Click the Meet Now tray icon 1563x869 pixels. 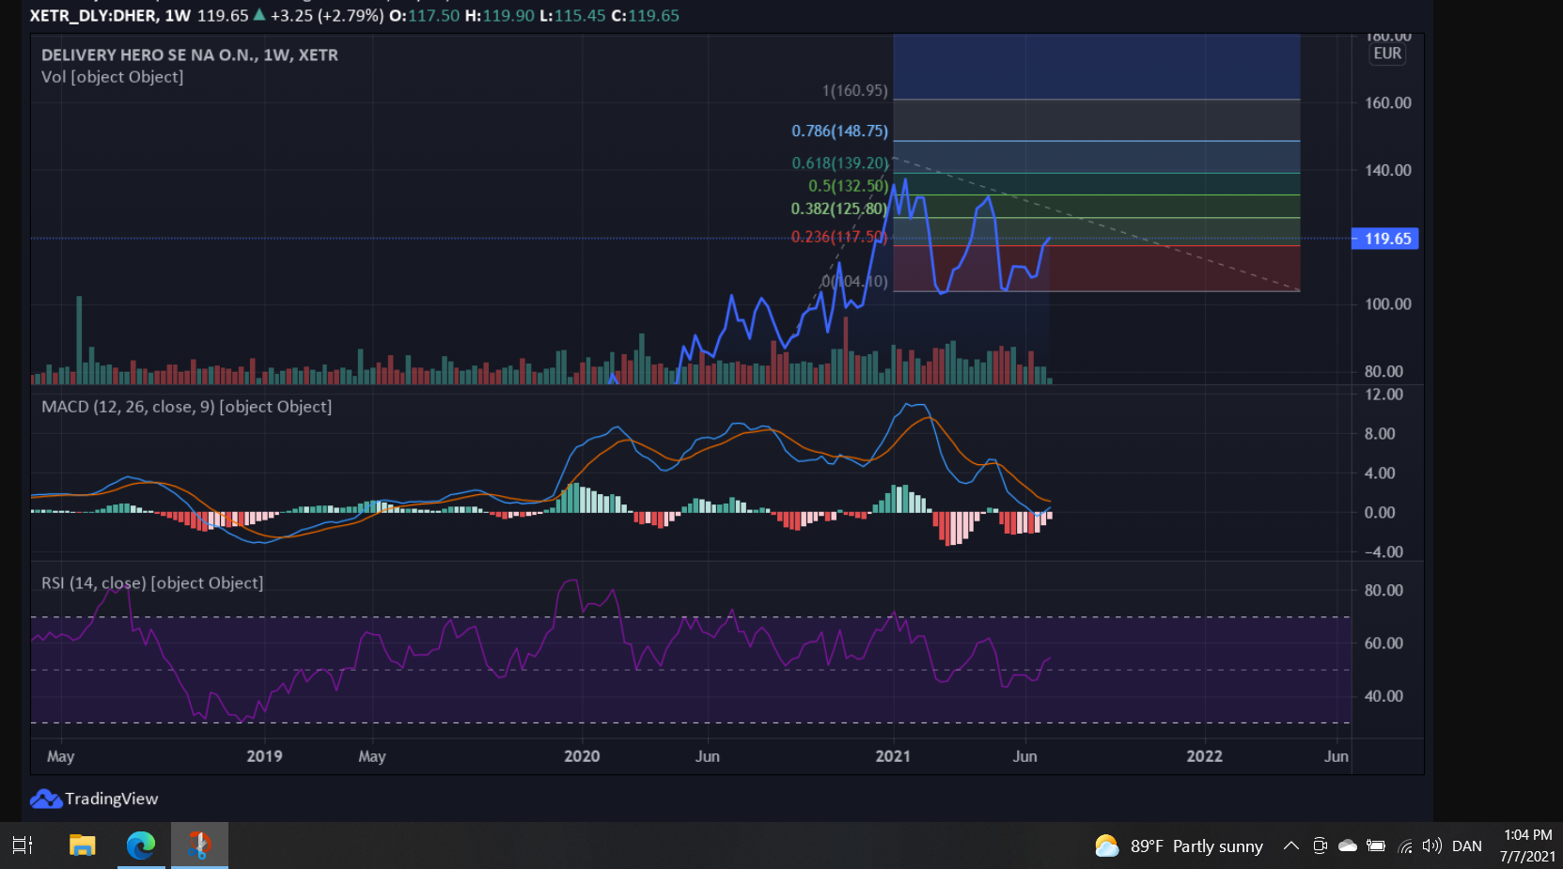tap(1320, 846)
